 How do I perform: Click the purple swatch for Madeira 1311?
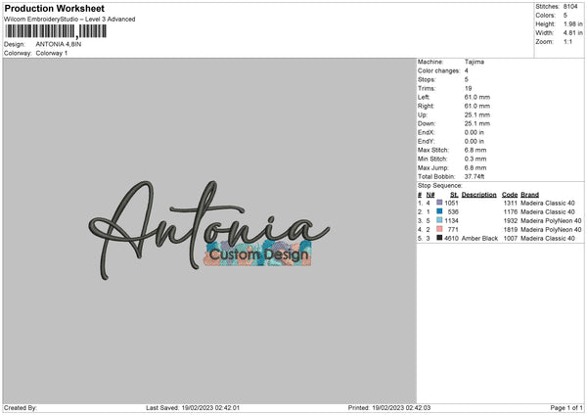tap(439, 203)
